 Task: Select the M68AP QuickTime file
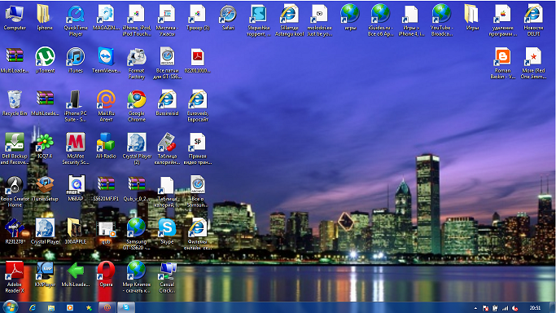75,189
